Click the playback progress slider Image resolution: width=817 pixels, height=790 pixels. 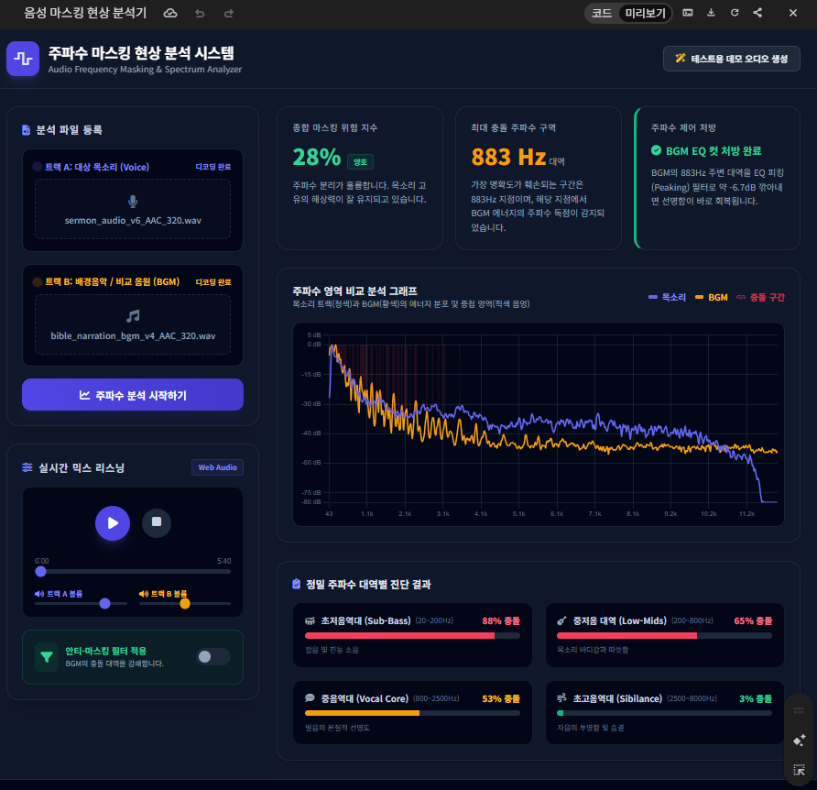(133, 572)
